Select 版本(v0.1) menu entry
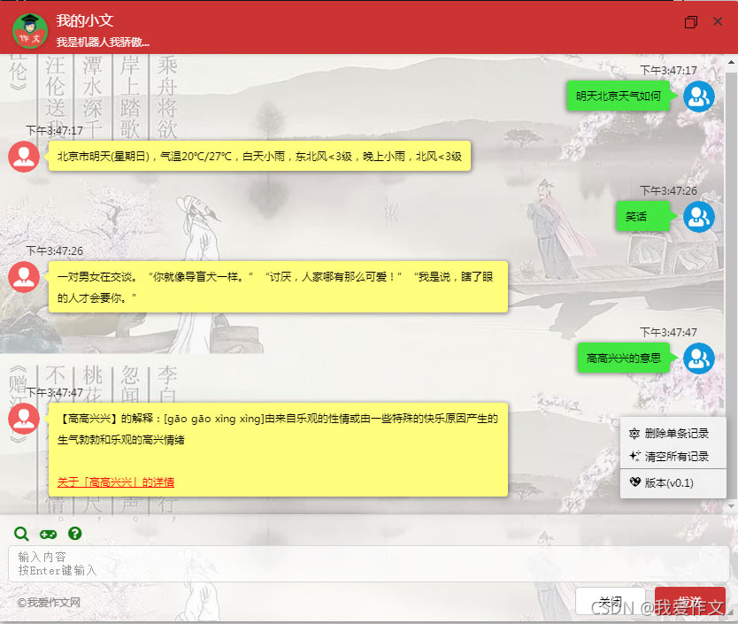738x624 pixels. tap(673, 482)
